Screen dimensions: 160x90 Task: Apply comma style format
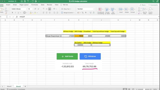86,13
